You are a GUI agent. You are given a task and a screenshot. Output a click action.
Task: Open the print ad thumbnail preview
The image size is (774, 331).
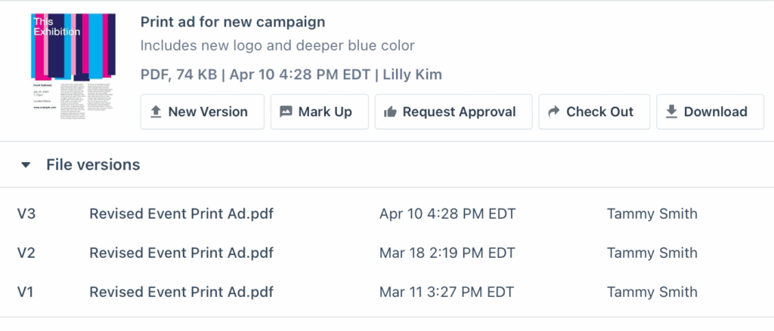(x=73, y=67)
